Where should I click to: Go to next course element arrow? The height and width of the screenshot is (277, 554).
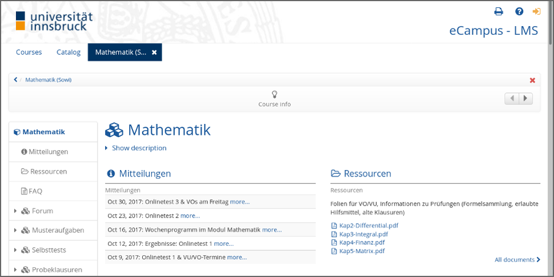pyautogui.click(x=525, y=98)
